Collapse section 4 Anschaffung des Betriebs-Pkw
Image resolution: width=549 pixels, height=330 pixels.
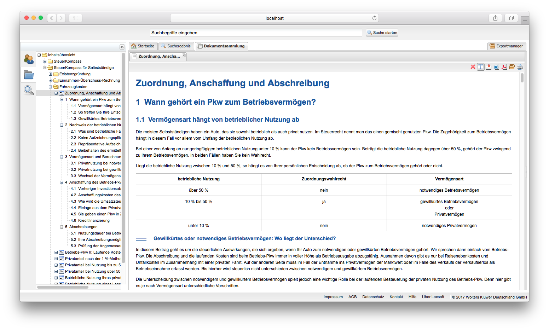62,182
